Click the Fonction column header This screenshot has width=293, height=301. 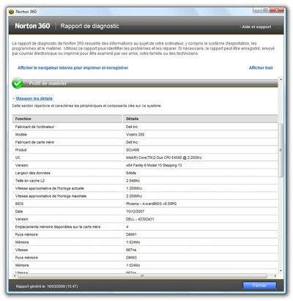(67, 119)
